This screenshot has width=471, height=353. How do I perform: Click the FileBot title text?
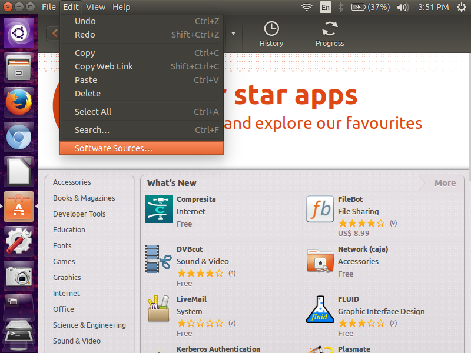tap(350, 199)
